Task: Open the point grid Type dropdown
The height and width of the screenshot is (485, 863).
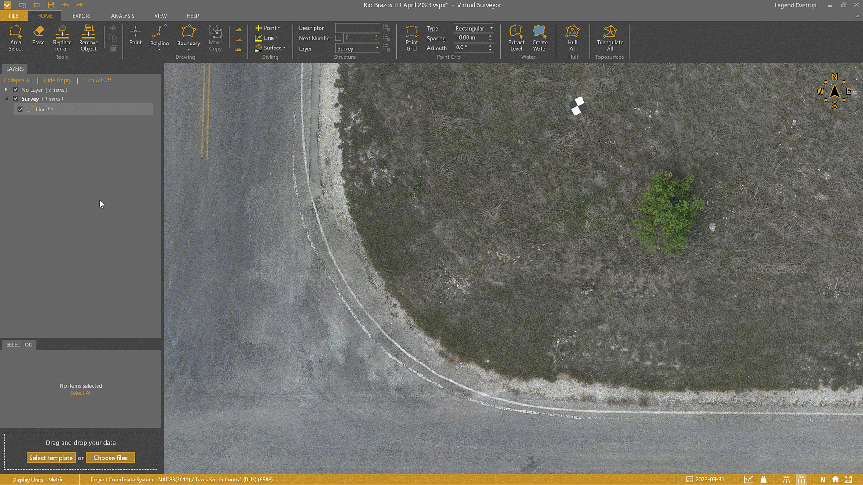Action: pos(490,28)
